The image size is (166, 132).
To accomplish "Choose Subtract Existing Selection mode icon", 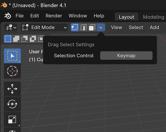I will (24, 39).
